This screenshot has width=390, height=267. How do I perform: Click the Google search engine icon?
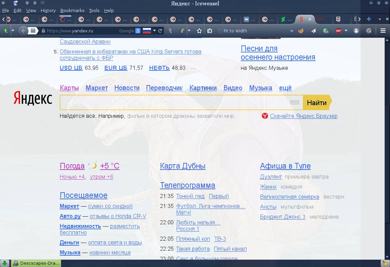tap(138, 31)
